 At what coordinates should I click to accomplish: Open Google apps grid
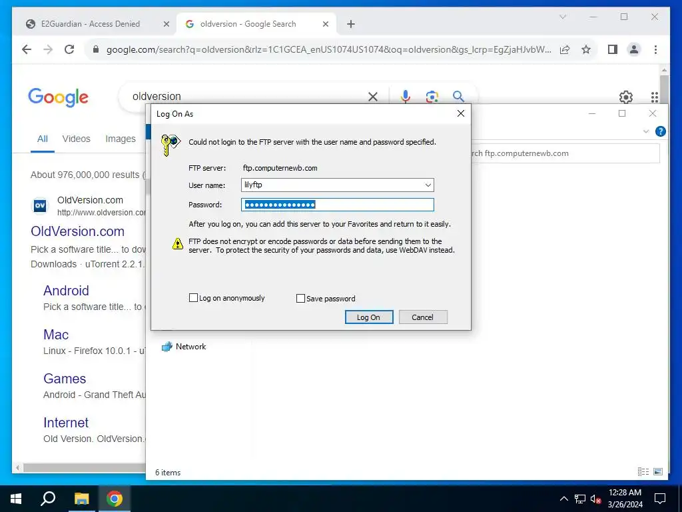[655, 97]
